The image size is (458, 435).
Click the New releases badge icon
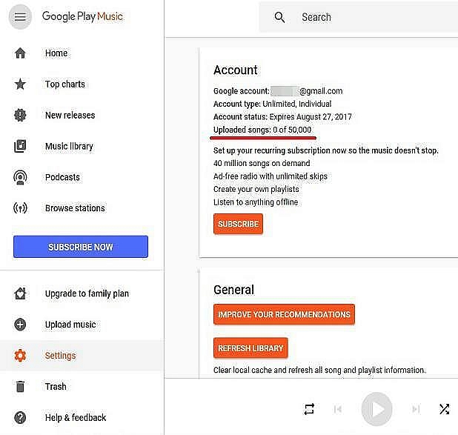(20, 115)
